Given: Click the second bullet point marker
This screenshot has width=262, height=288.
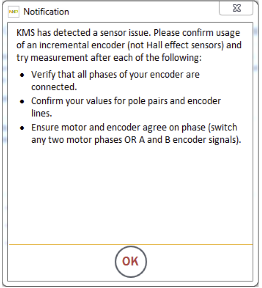Looking at the screenshot, I should pyautogui.click(x=22, y=101).
